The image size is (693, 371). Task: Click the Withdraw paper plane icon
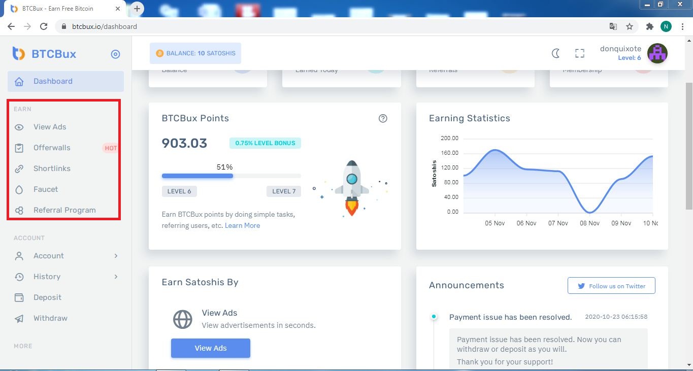pyautogui.click(x=19, y=319)
